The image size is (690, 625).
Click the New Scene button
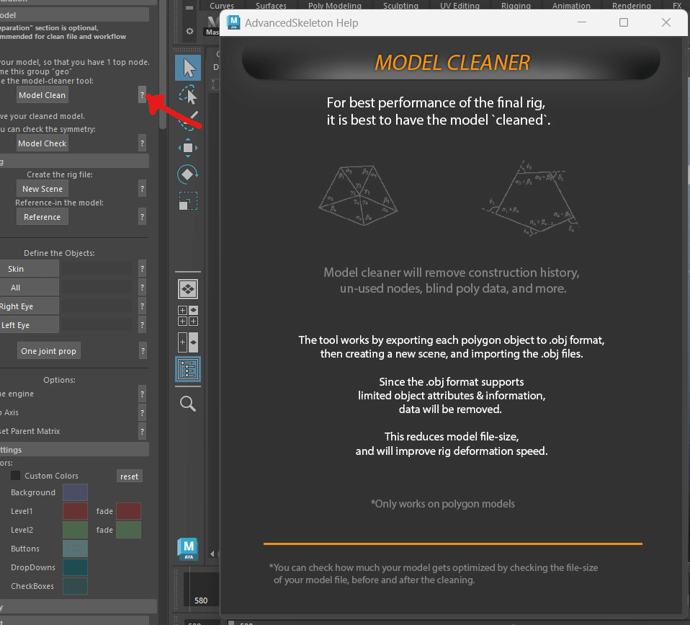coord(42,189)
